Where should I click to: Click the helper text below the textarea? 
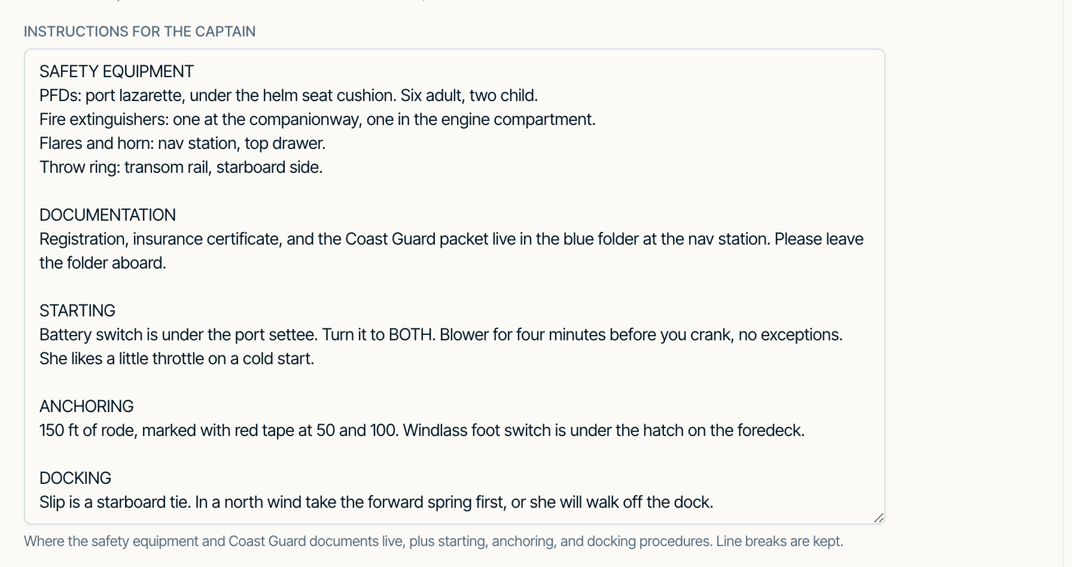coord(433,541)
